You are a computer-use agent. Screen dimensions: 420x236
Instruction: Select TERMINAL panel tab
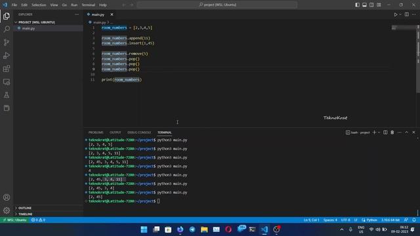[x=165, y=132]
